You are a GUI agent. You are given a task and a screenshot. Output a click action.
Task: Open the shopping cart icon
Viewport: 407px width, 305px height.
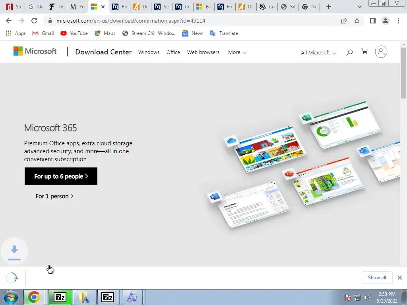(364, 51)
